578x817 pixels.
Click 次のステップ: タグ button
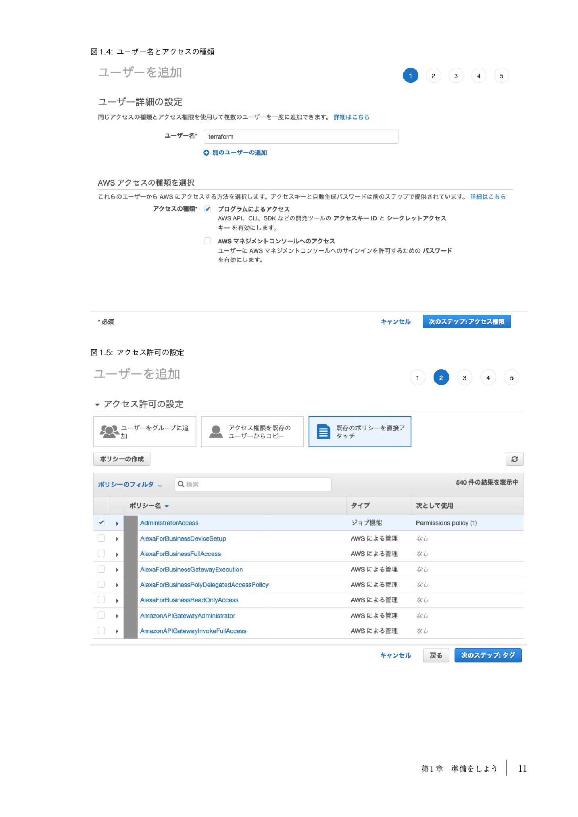pos(488,655)
